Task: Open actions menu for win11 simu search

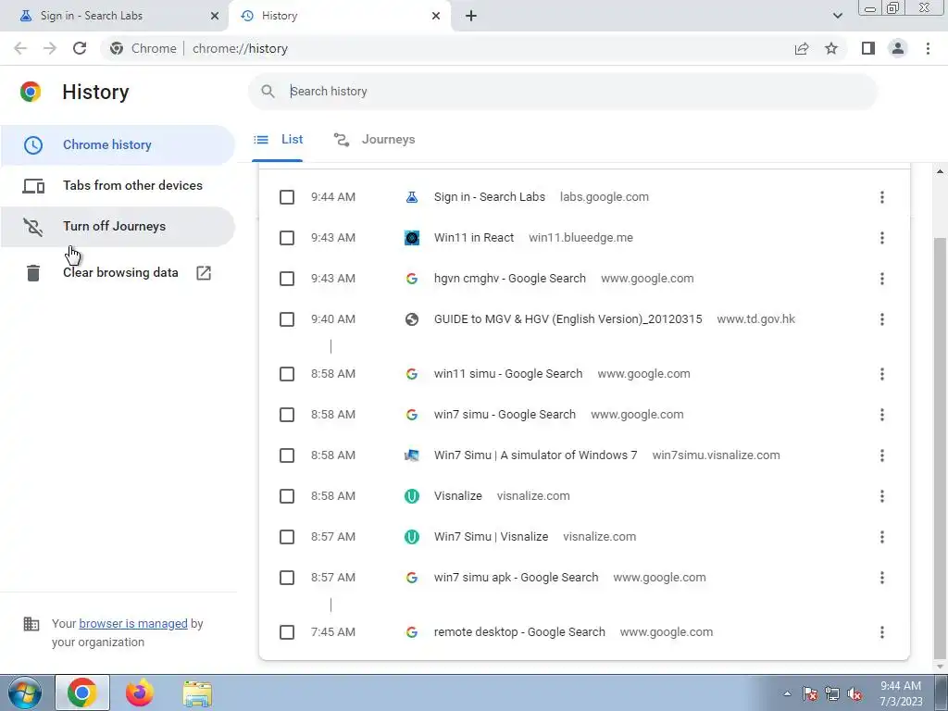Action: pyautogui.click(x=882, y=374)
